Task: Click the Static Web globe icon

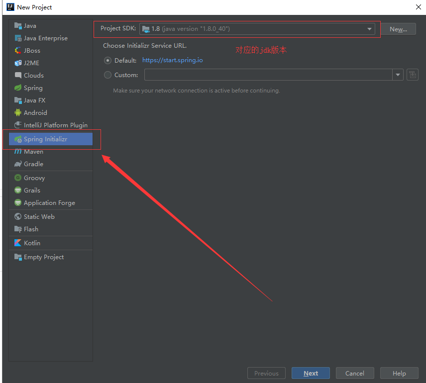Action: tap(18, 216)
